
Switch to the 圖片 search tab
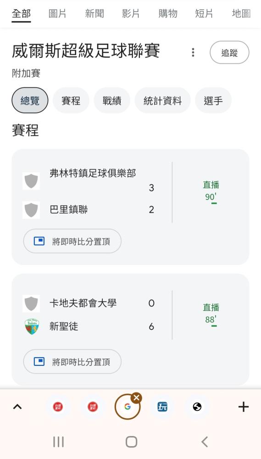click(58, 14)
